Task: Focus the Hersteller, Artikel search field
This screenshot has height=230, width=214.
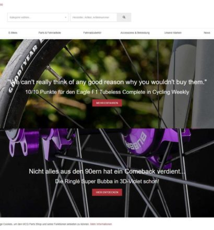Action: tap(93, 17)
